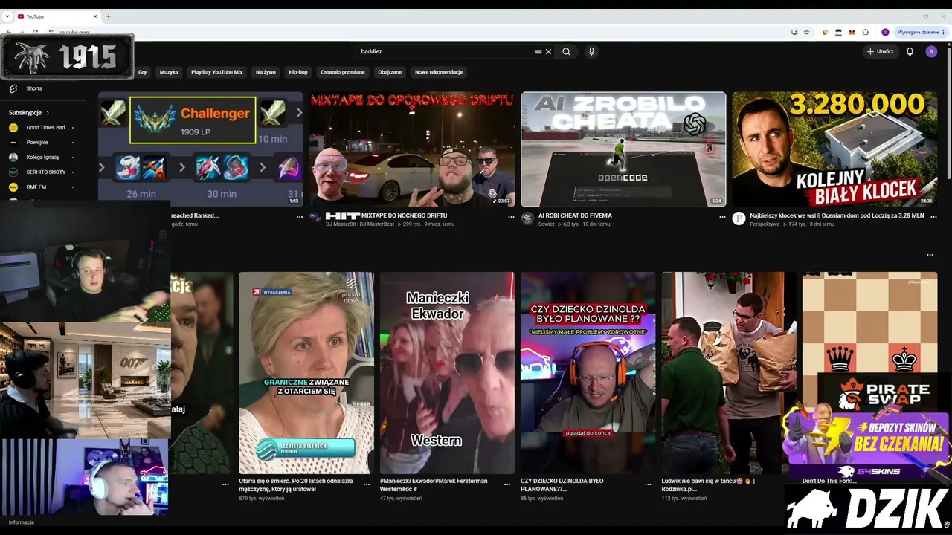The image size is (952, 535).
Task: Click the Chrome profile avatar in toolbar
Action: pos(885,32)
